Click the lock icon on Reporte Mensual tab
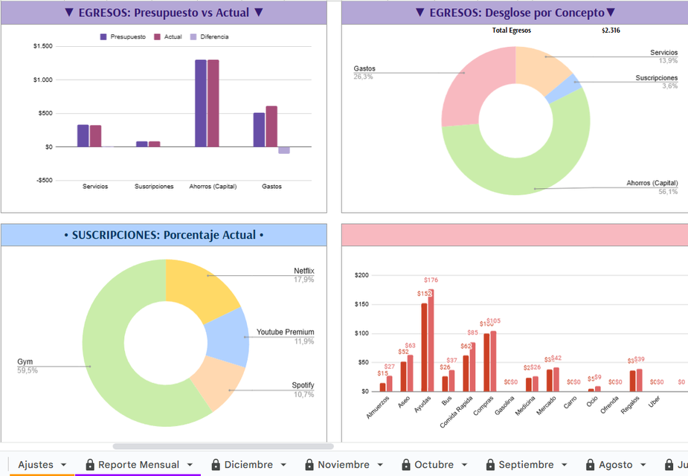Viewport: 688px width, 476px height. (x=89, y=465)
